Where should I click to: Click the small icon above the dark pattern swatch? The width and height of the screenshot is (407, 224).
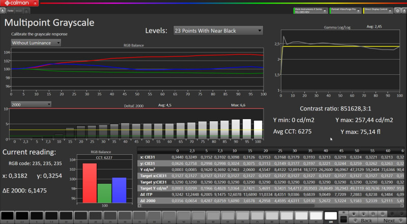pyautogui.click(x=343, y=212)
